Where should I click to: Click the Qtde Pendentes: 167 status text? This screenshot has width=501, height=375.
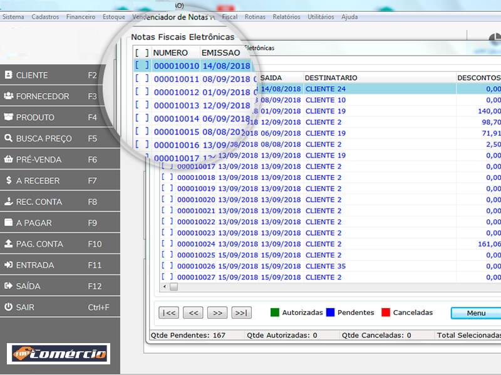coord(188,335)
